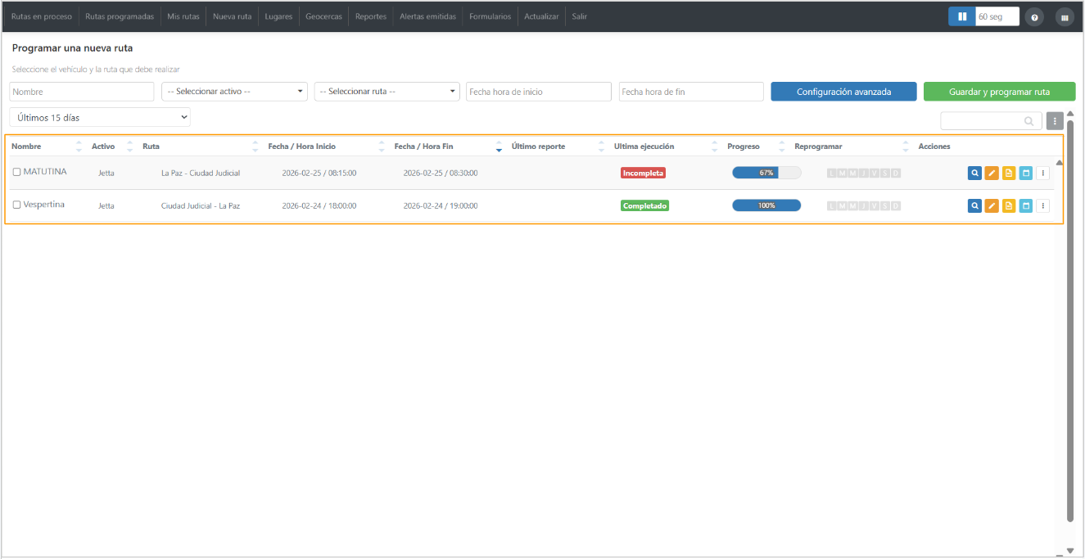
Task: Sort by the Activo column arrows
Action: [x=130, y=147]
